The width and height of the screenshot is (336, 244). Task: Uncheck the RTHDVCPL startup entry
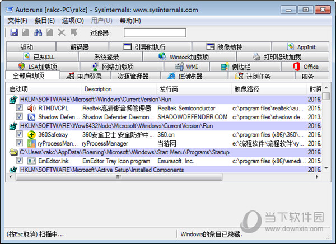point(20,107)
